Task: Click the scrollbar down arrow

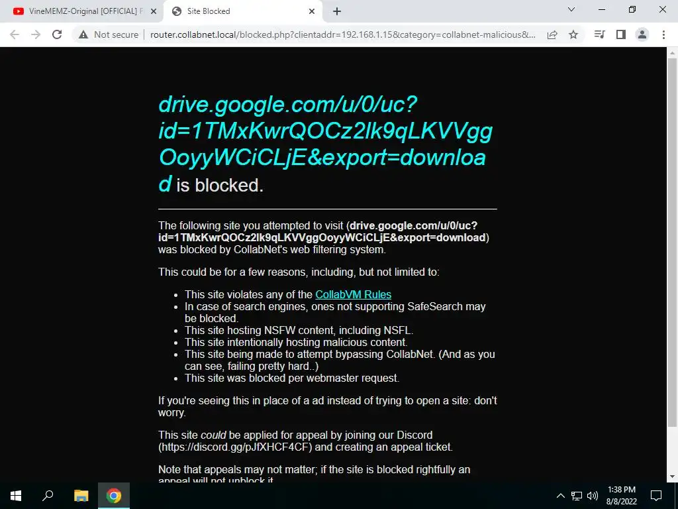Action: tap(671, 477)
